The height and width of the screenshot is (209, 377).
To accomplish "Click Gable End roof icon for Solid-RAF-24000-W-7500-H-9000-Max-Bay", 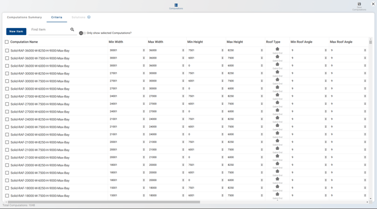I will 277,125.
